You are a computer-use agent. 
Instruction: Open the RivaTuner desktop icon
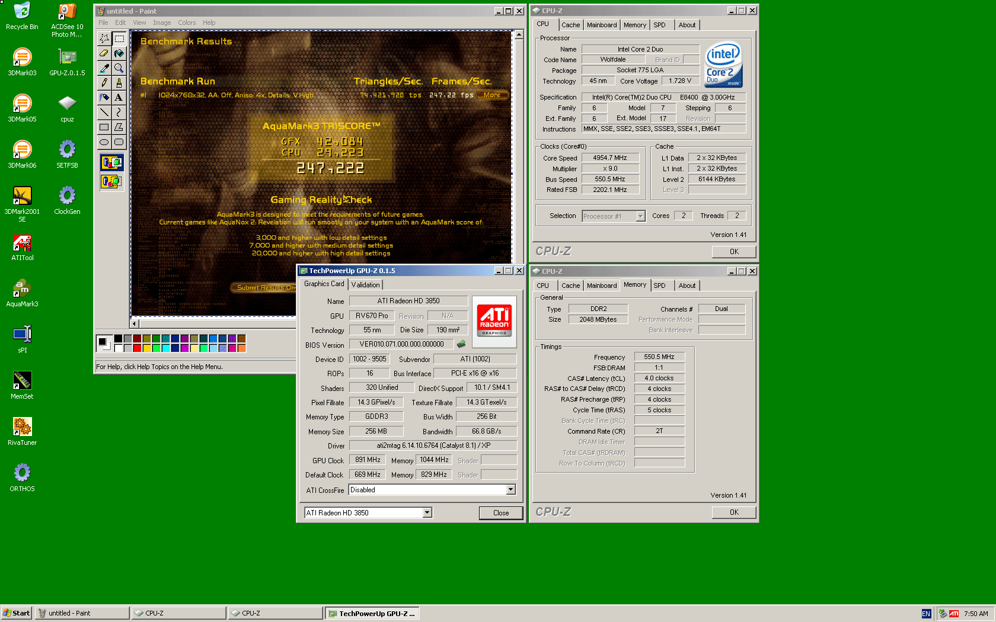click(x=22, y=432)
